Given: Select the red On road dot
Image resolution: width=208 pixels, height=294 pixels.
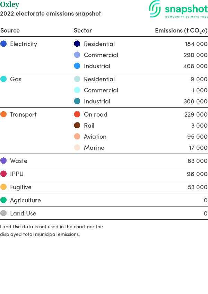Looking at the screenshot, I should click(x=77, y=114).
